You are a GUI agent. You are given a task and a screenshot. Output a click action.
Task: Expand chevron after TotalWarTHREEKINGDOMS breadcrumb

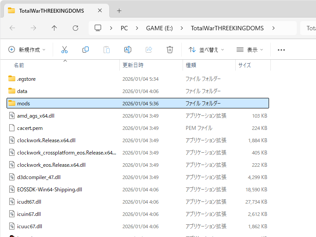[273, 28]
